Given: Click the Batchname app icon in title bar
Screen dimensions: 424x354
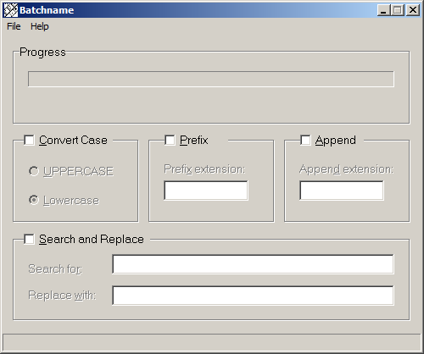Looking at the screenshot, I should tap(10, 10).
